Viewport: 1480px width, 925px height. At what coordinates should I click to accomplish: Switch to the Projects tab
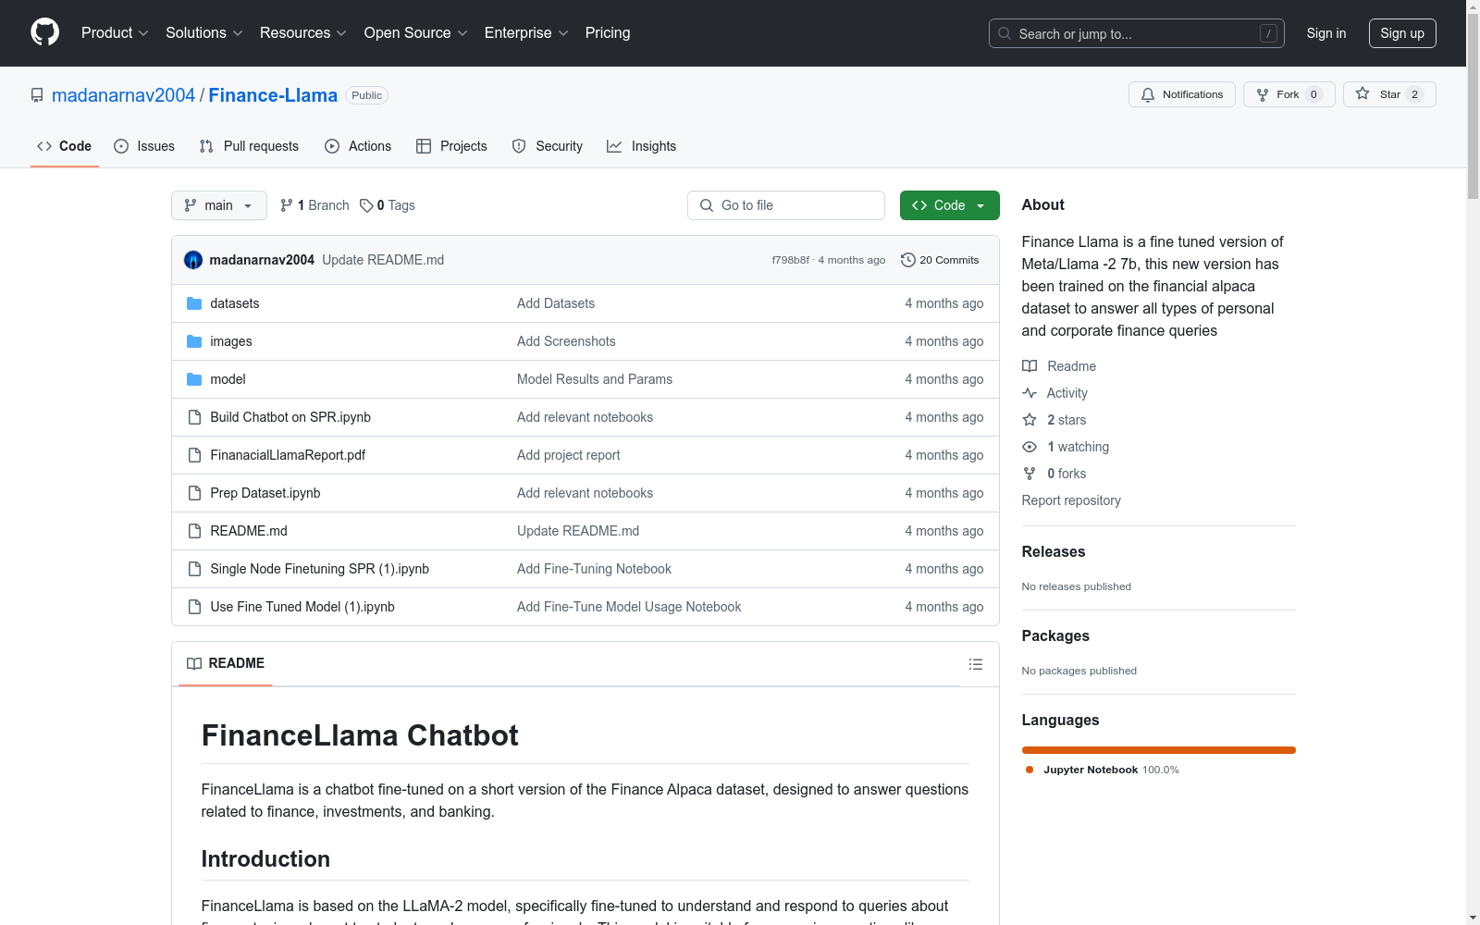tap(451, 146)
